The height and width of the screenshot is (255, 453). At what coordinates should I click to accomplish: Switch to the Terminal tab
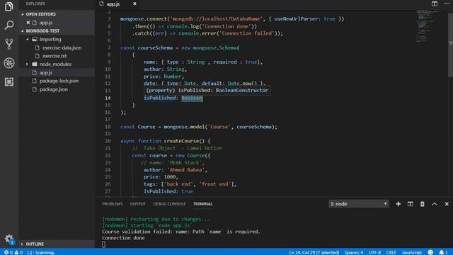203,204
